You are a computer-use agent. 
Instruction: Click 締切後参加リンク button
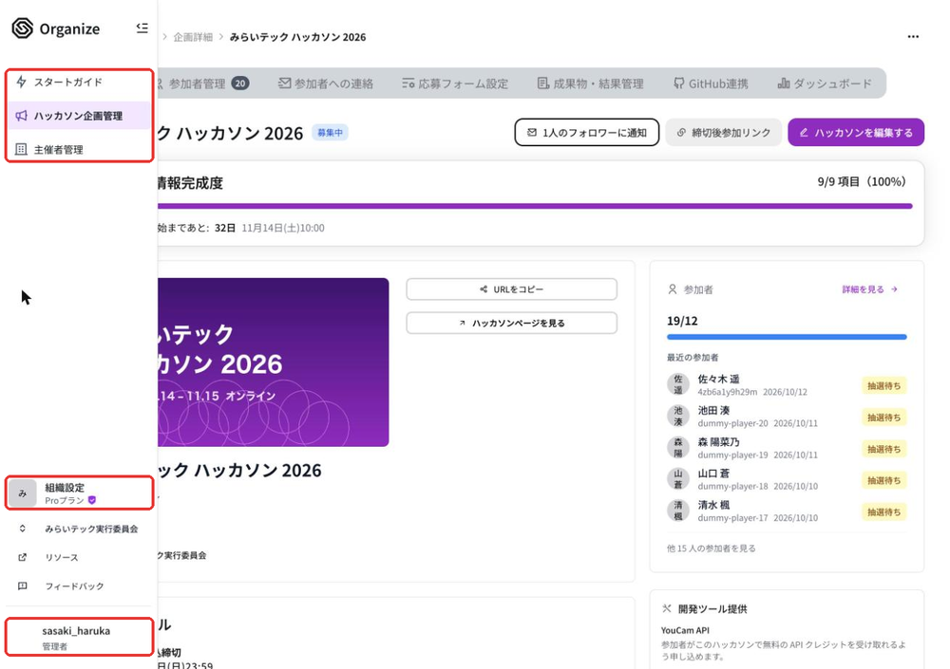(724, 132)
